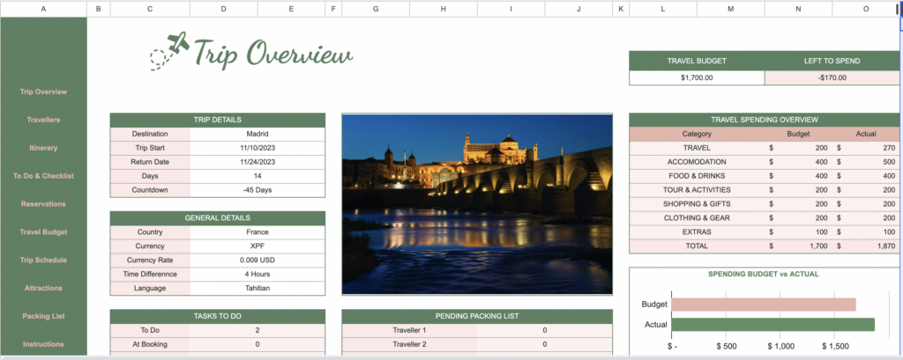Click the Trip Start date 11/10/2023 cell
Image resolution: width=903 pixels, height=360 pixels.
(x=257, y=148)
